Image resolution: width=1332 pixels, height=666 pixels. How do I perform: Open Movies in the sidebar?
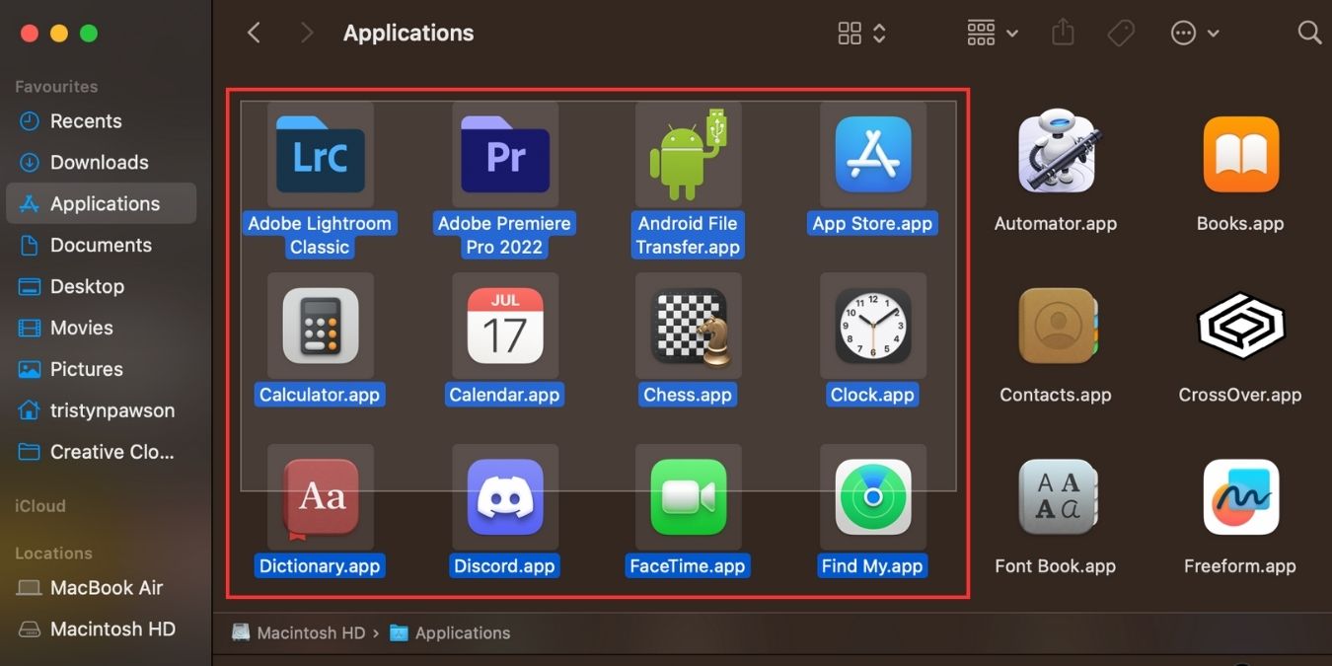102,328
